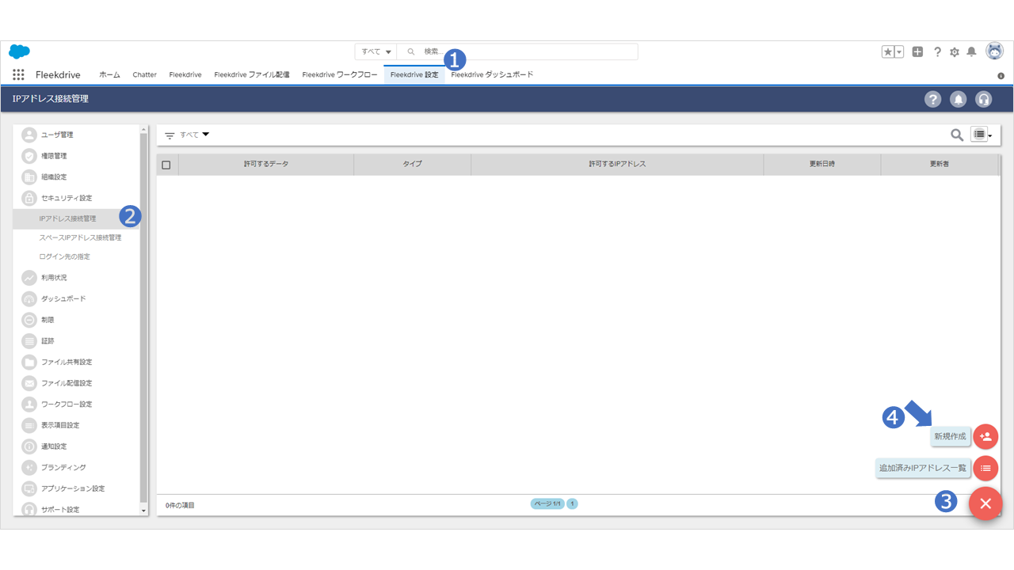Click the page number 1 pagination pill
The width and height of the screenshot is (1014, 570).
[572, 503]
